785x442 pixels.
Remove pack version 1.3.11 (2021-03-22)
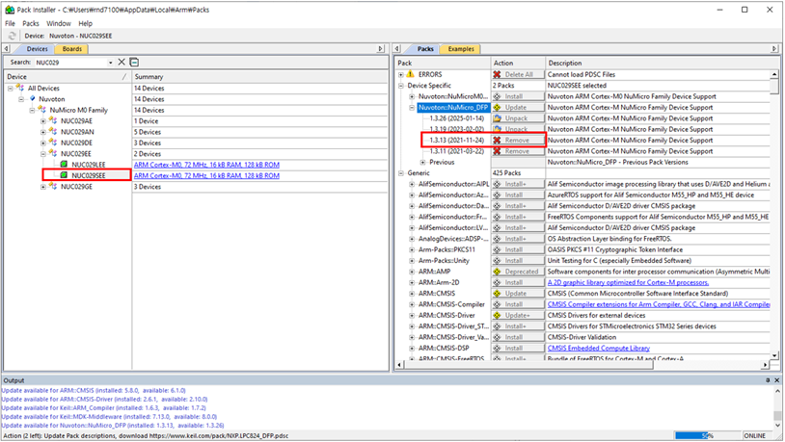coord(518,151)
